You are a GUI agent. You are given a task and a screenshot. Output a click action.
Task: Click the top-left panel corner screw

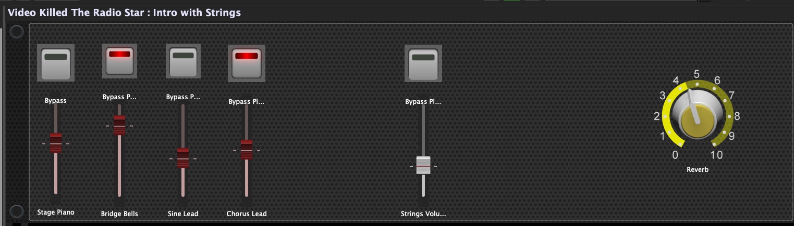point(17,32)
